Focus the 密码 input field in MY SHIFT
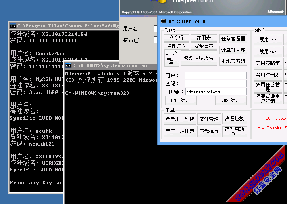The image size is (287, 204). [216, 83]
